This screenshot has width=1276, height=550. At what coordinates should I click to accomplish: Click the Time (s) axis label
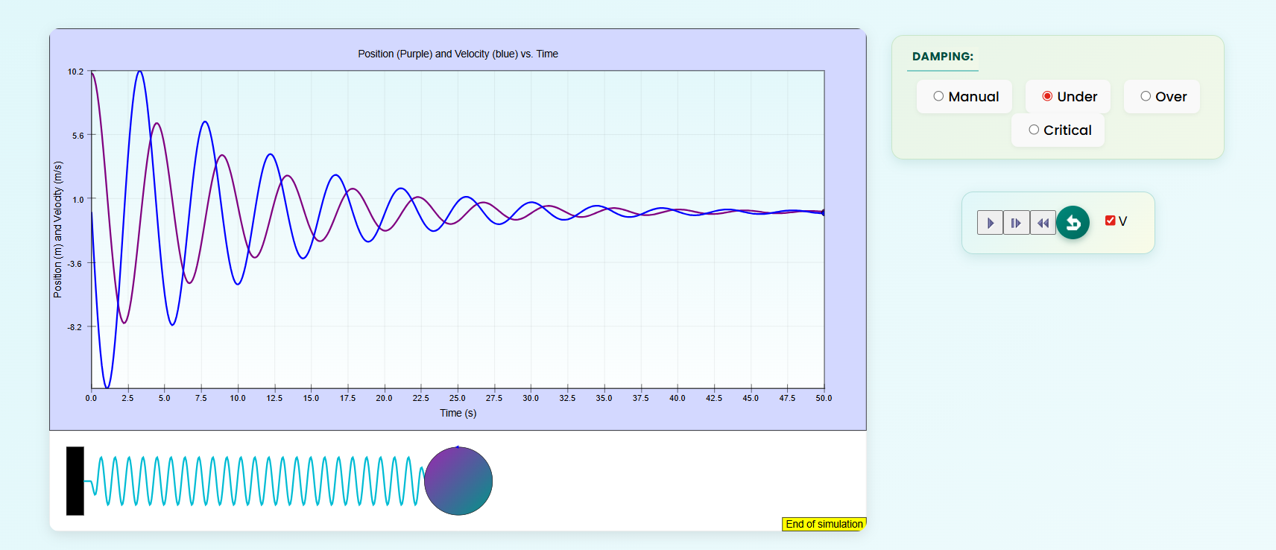tap(458, 413)
